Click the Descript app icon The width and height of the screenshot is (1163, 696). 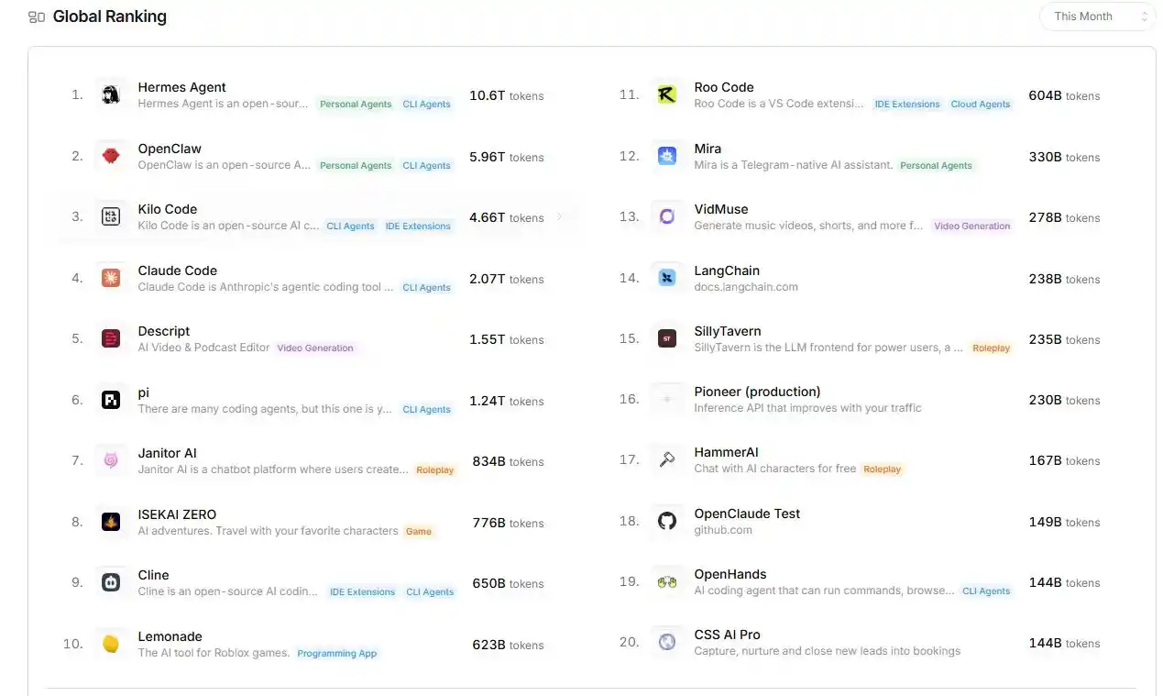[111, 339]
